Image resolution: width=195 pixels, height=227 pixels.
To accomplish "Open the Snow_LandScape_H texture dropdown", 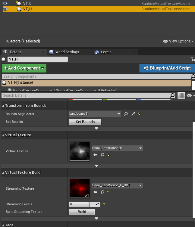I will (117, 148).
